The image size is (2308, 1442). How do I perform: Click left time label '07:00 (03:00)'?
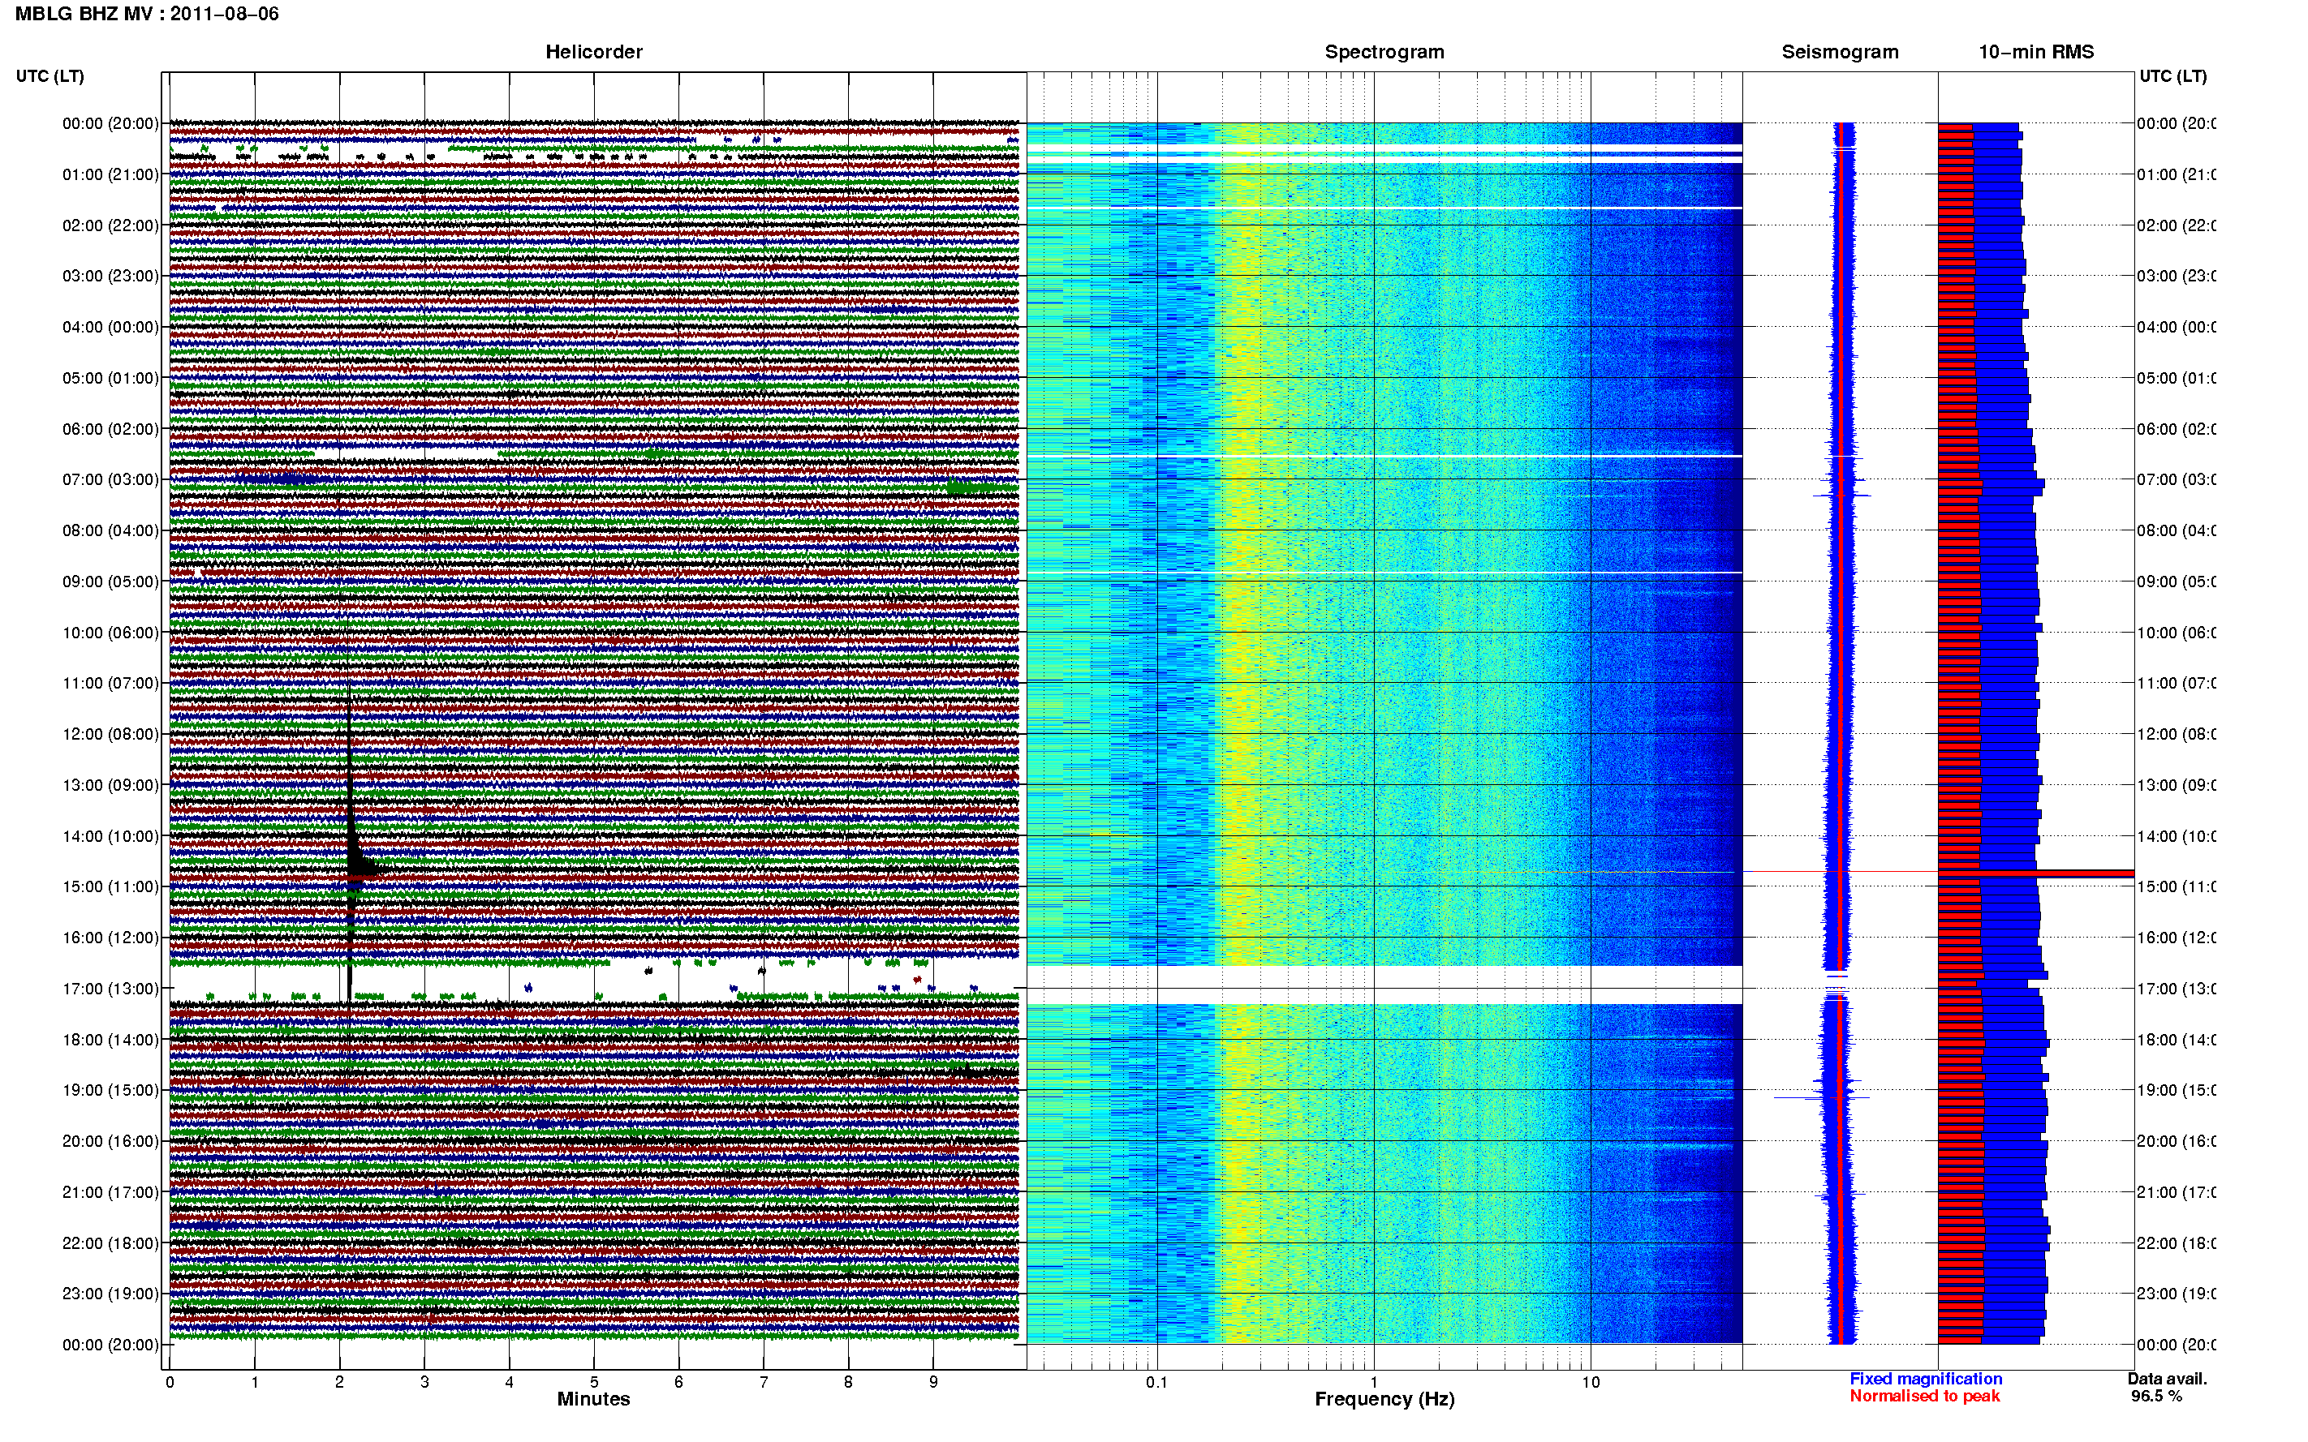pyautogui.click(x=110, y=479)
